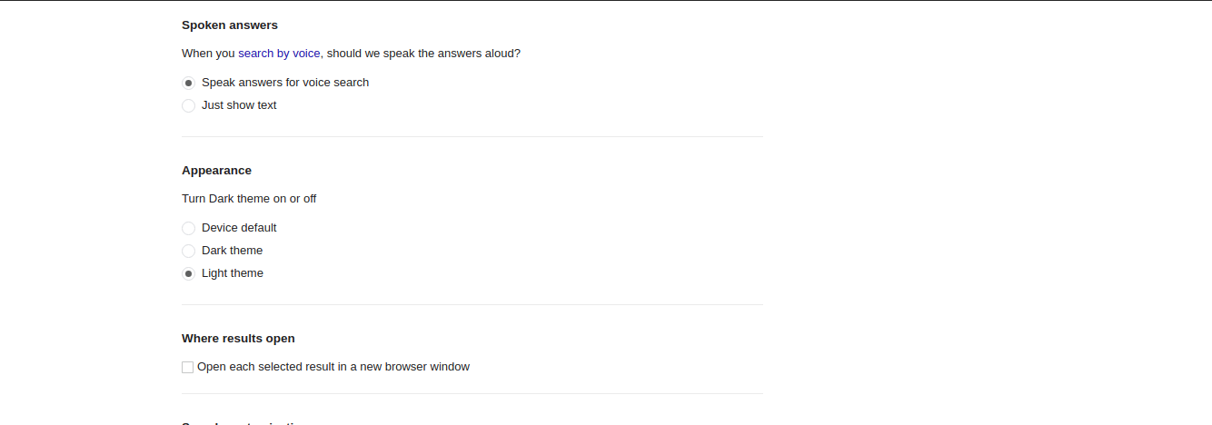Image resolution: width=1212 pixels, height=425 pixels.
Task: Enable the 'Dark theme' radio button
Action: point(188,251)
